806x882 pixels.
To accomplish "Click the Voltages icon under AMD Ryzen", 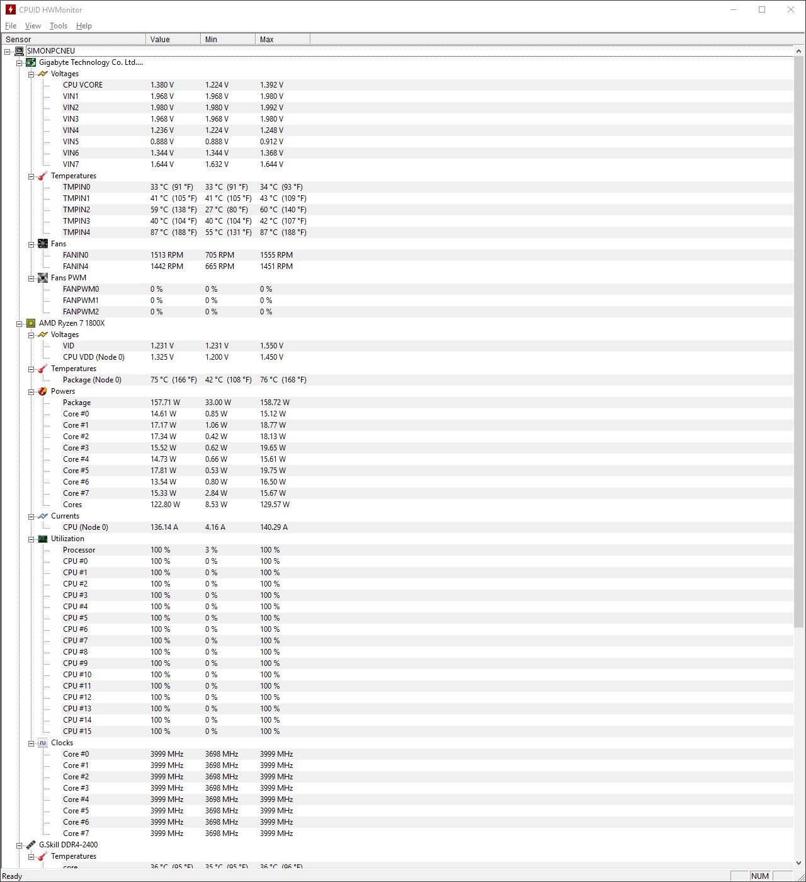I will 43,335.
